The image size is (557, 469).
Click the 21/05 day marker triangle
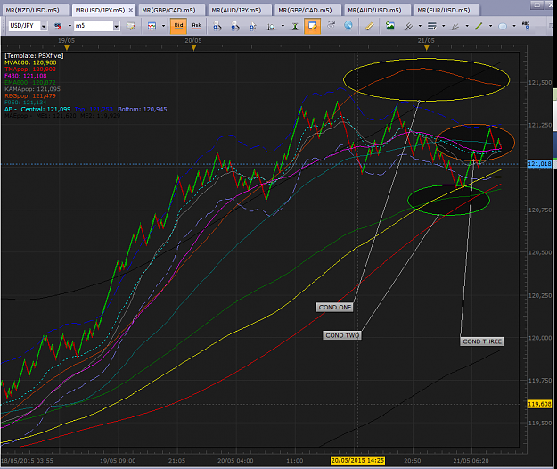[x=427, y=48]
